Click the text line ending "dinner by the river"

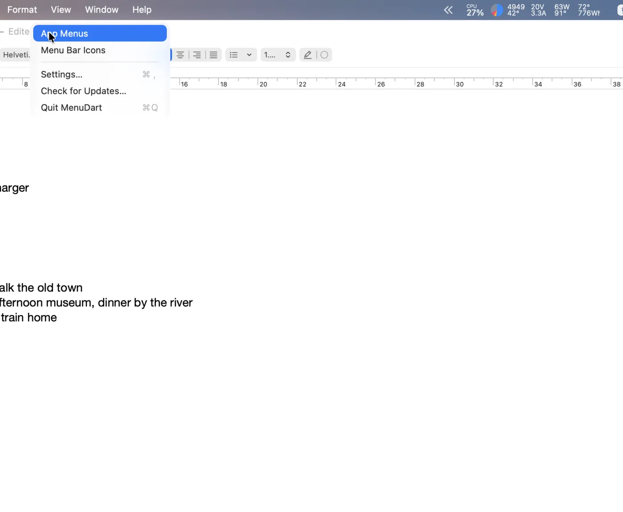96,302
